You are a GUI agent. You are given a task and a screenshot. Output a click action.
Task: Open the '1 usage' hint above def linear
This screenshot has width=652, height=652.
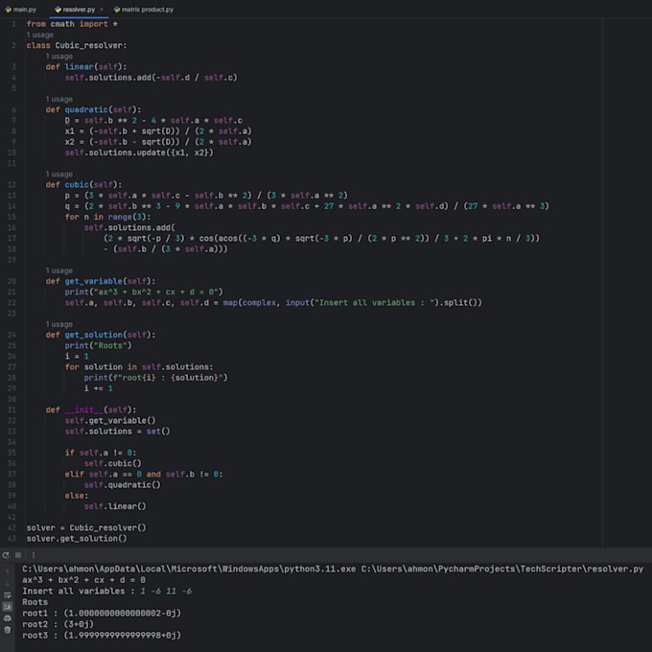pos(59,57)
